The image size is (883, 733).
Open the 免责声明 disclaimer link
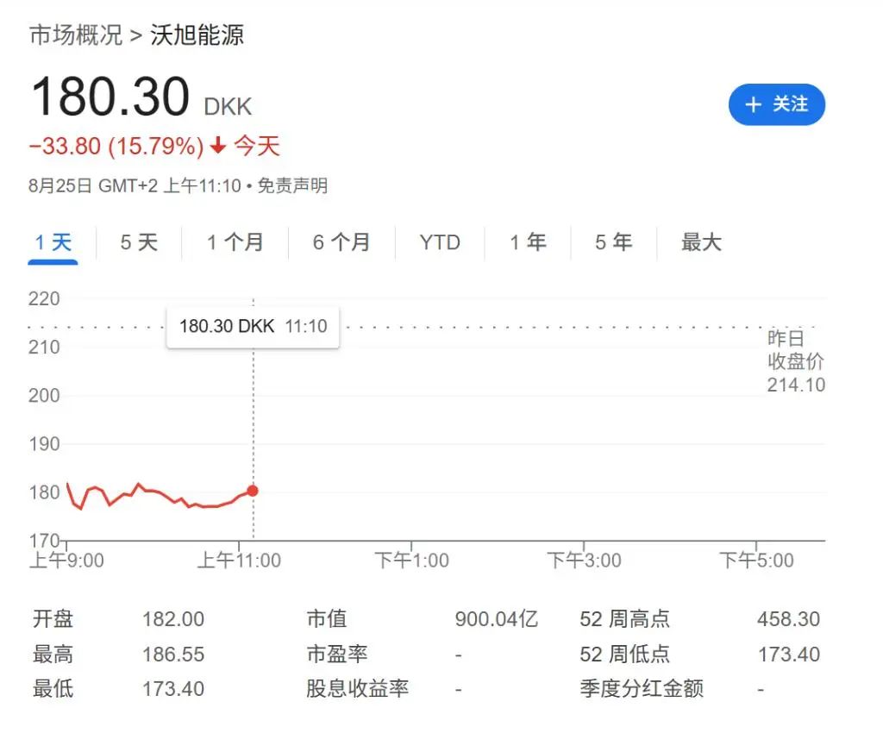[292, 185]
